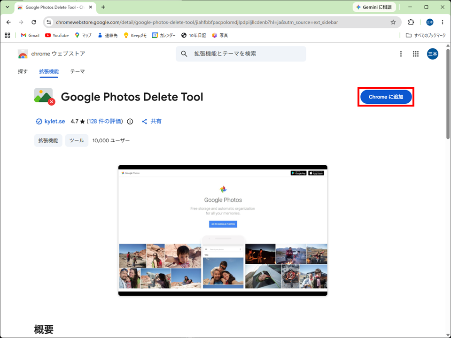Open the 10年日記 bookmark
The image size is (451, 338).
point(194,35)
